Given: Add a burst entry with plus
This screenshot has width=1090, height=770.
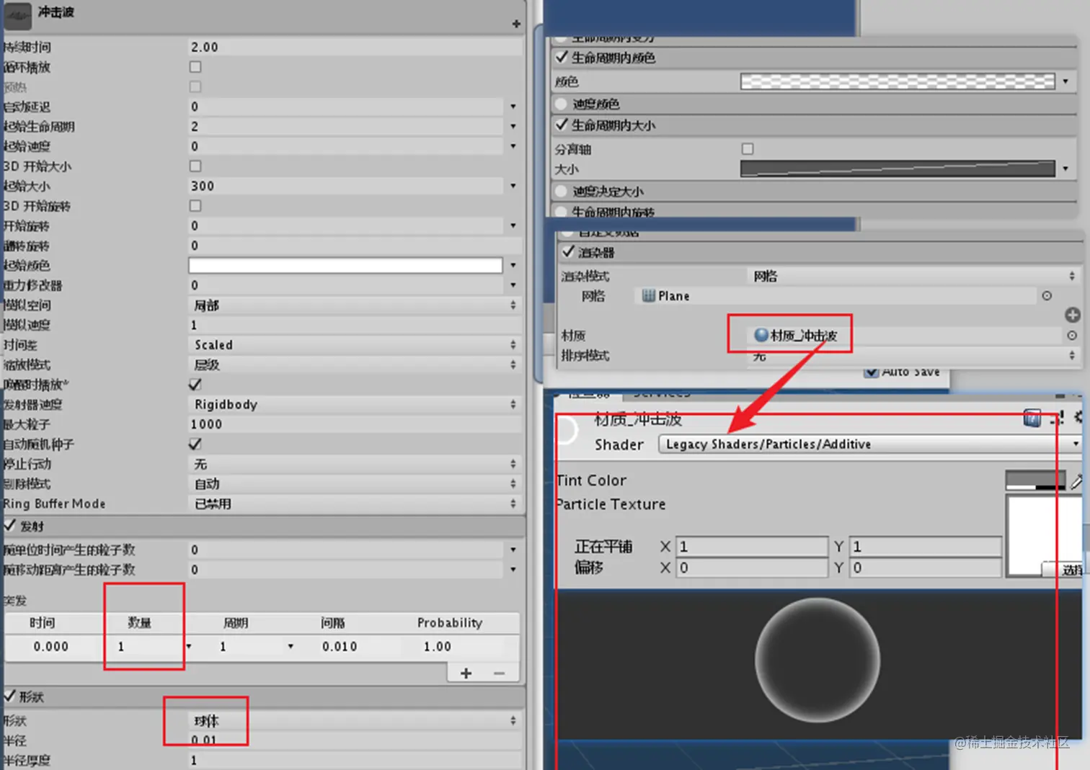Looking at the screenshot, I should click(x=466, y=673).
